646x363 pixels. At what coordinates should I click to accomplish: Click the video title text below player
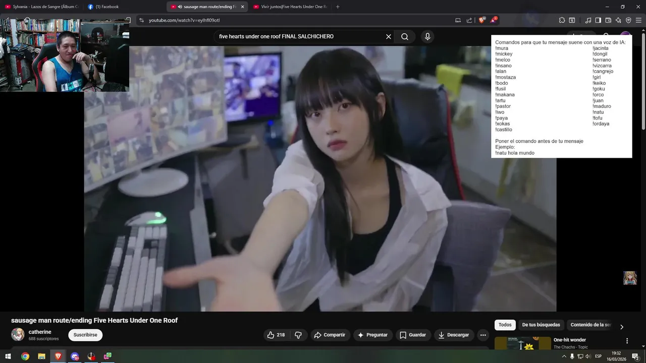click(94, 321)
